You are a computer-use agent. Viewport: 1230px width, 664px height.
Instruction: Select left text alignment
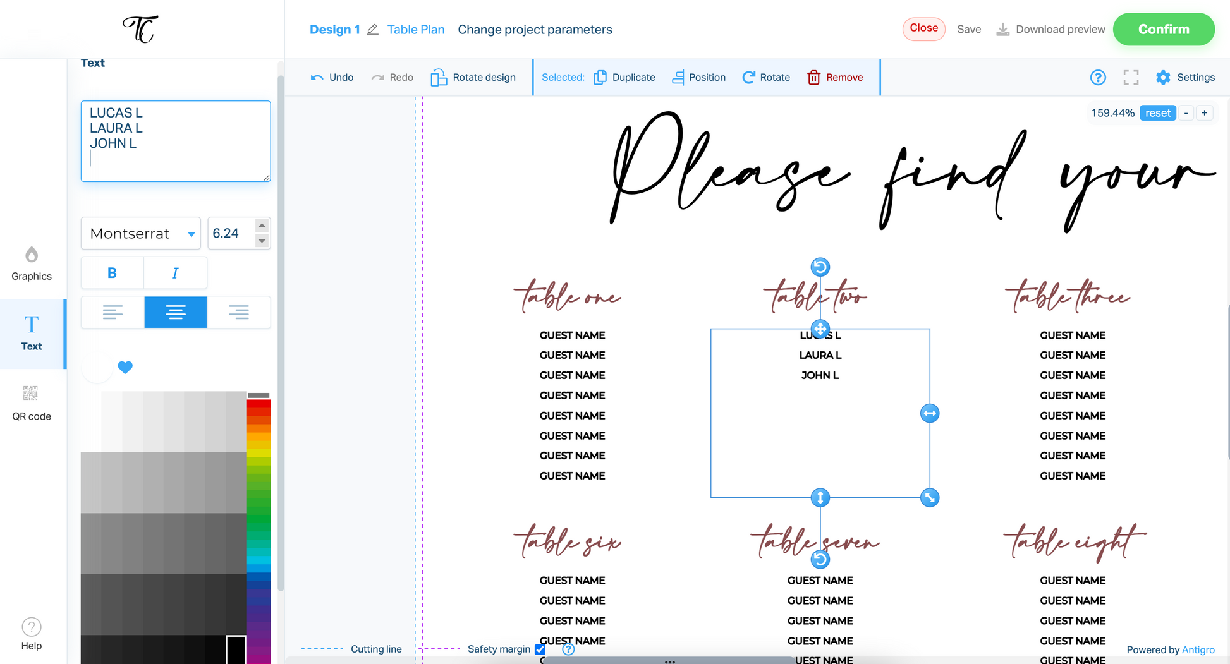click(112, 312)
